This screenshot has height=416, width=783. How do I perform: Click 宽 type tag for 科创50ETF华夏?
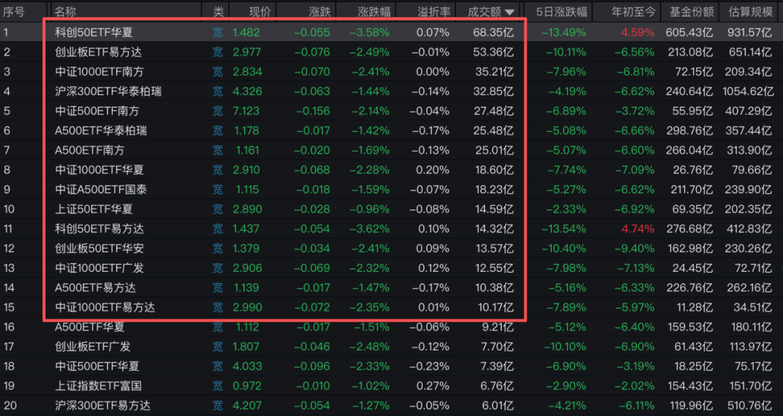pos(217,33)
